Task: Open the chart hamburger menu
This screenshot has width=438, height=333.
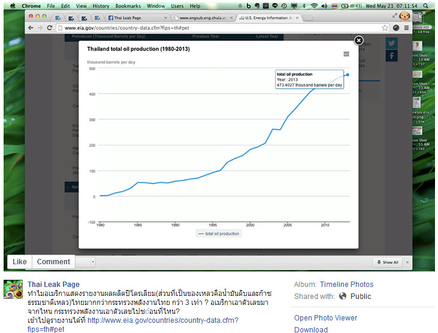Action: pyautogui.click(x=346, y=54)
